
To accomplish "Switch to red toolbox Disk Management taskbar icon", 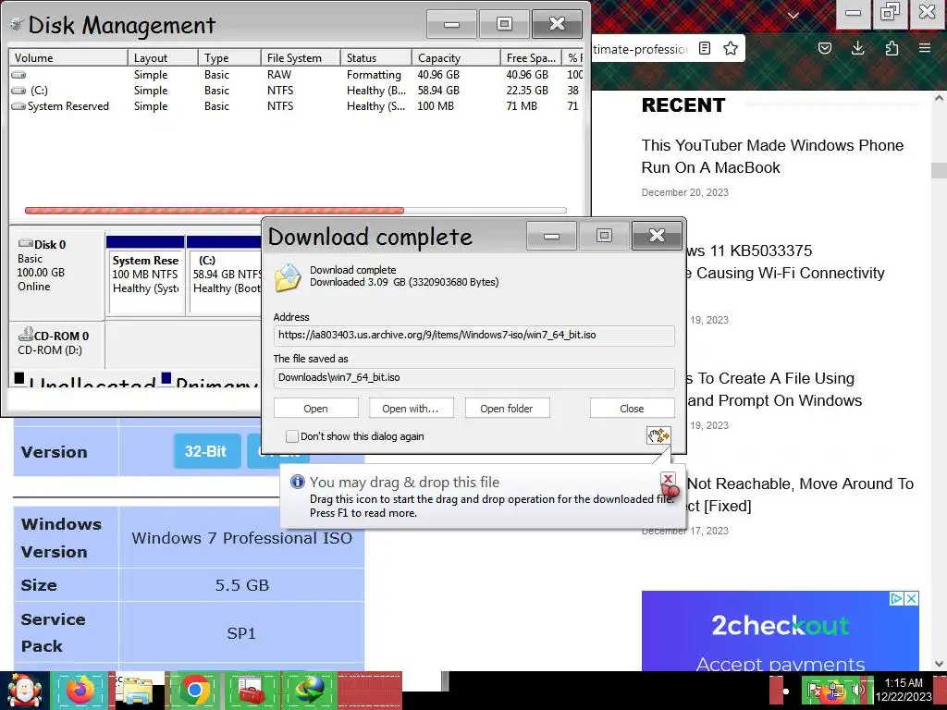I will (252, 690).
